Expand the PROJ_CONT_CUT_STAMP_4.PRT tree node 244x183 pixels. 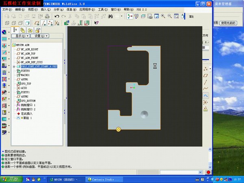click(14, 66)
